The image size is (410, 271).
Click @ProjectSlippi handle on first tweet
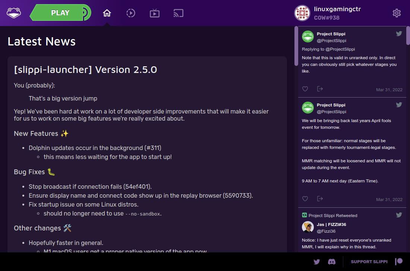coord(331,41)
